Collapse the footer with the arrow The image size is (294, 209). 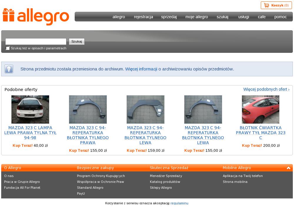tap(288, 168)
